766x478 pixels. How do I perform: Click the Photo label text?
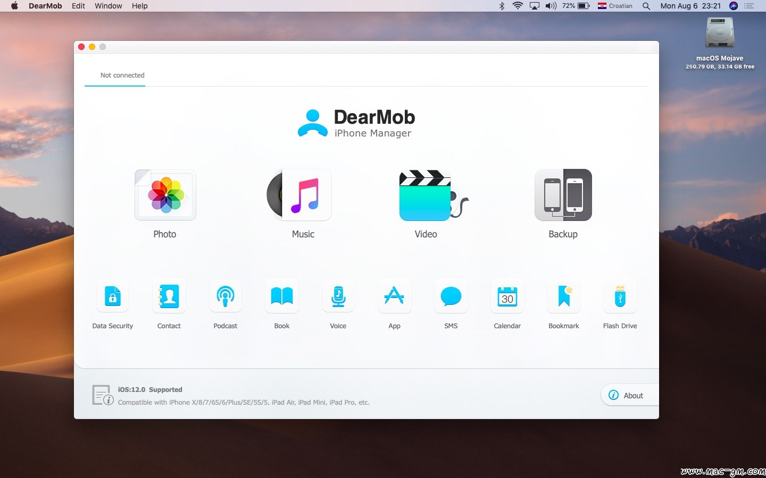click(165, 234)
